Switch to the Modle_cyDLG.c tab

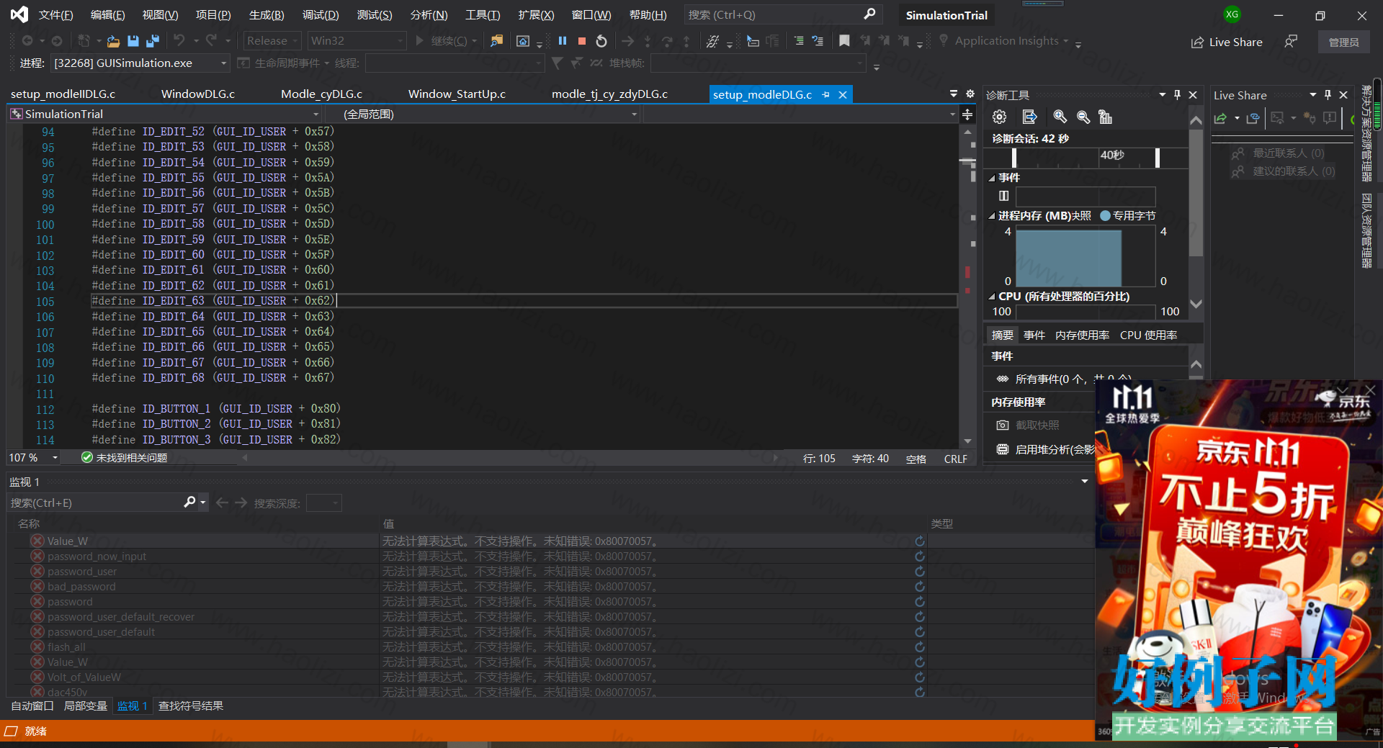pos(321,94)
